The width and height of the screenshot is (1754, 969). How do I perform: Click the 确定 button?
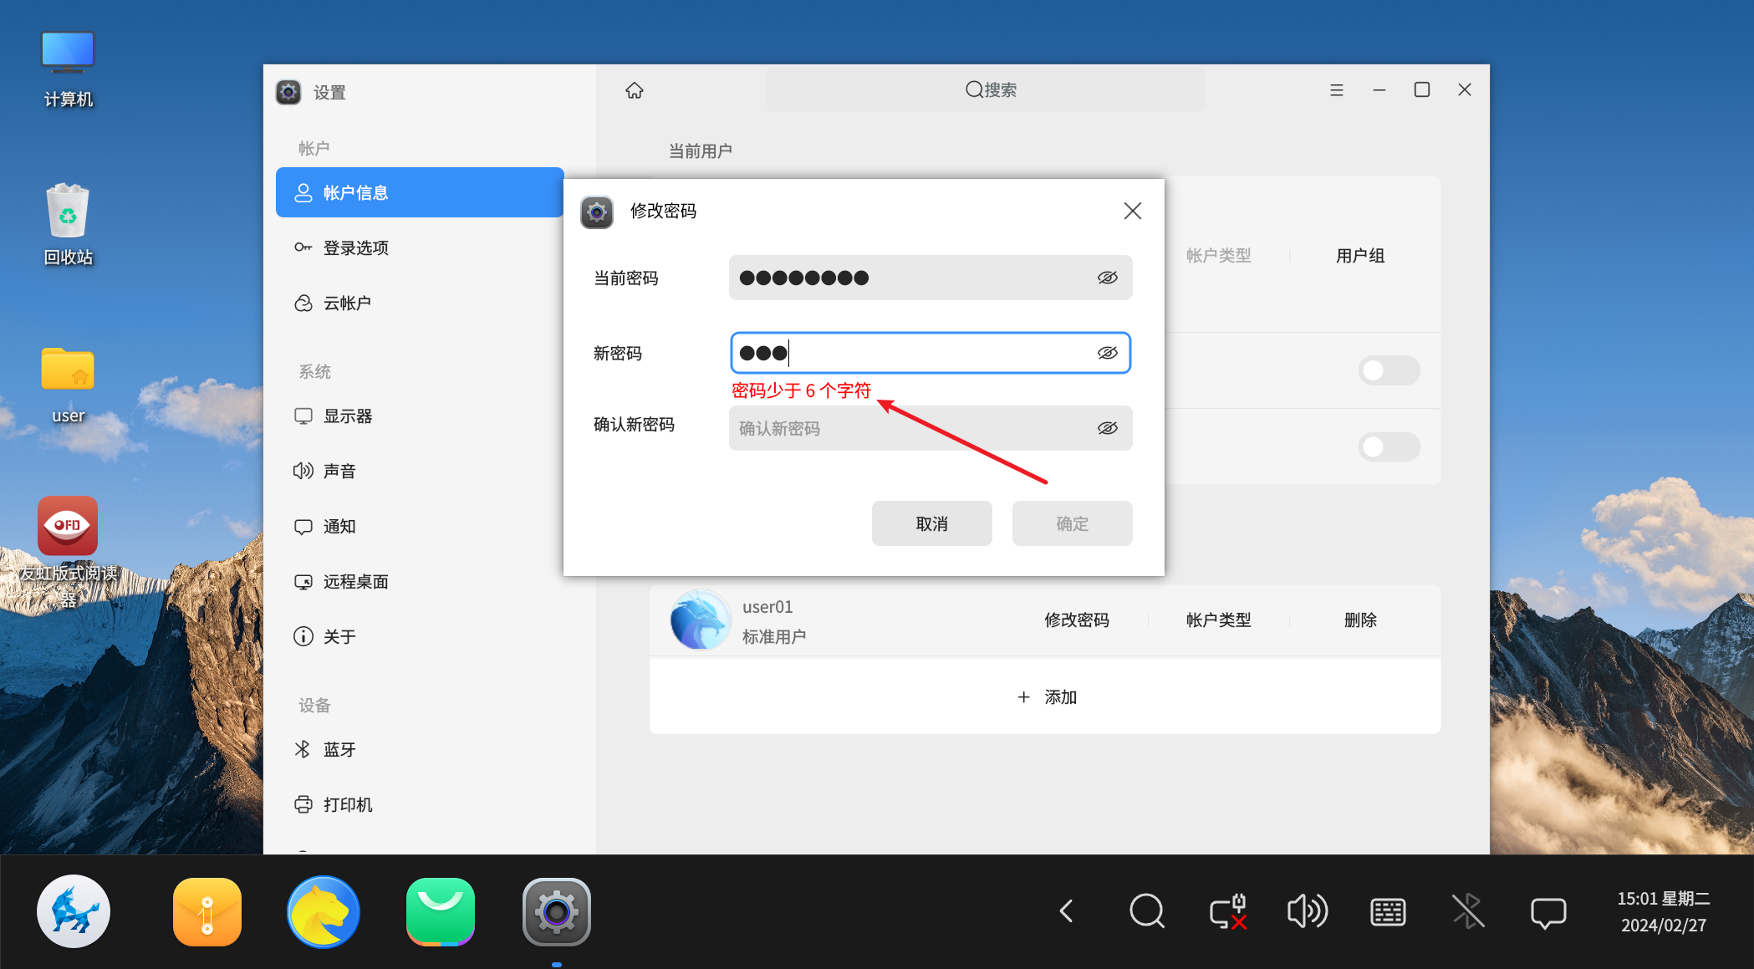tap(1072, 523)
